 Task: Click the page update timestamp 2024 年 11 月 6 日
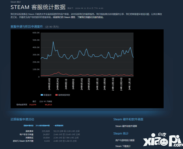click(85, 8)
